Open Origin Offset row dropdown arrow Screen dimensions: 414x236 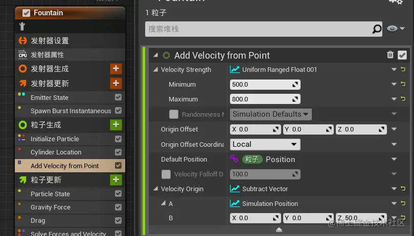(x=394, y=129)
